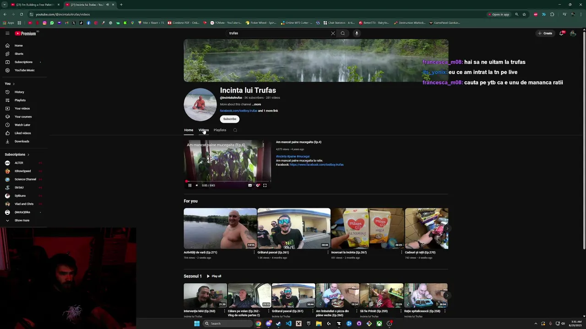Viewport: 586px width, 329px height.
Task: Open Intervenție MAI (Ep.263) thumbnail
Action: tap(205, 296)
